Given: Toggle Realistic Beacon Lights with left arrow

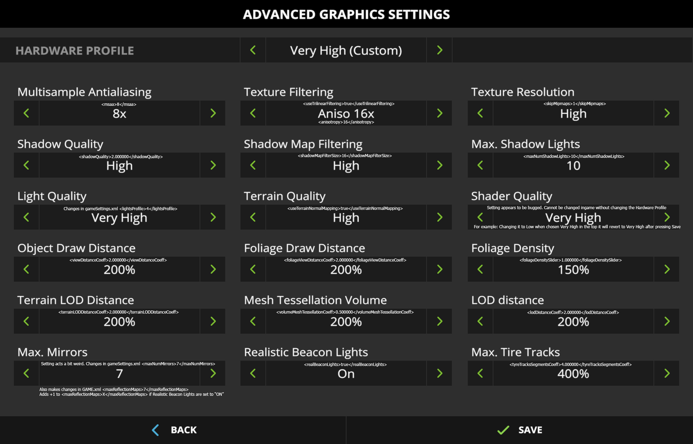Looking at the screenshot, I should tap(253, 373).
